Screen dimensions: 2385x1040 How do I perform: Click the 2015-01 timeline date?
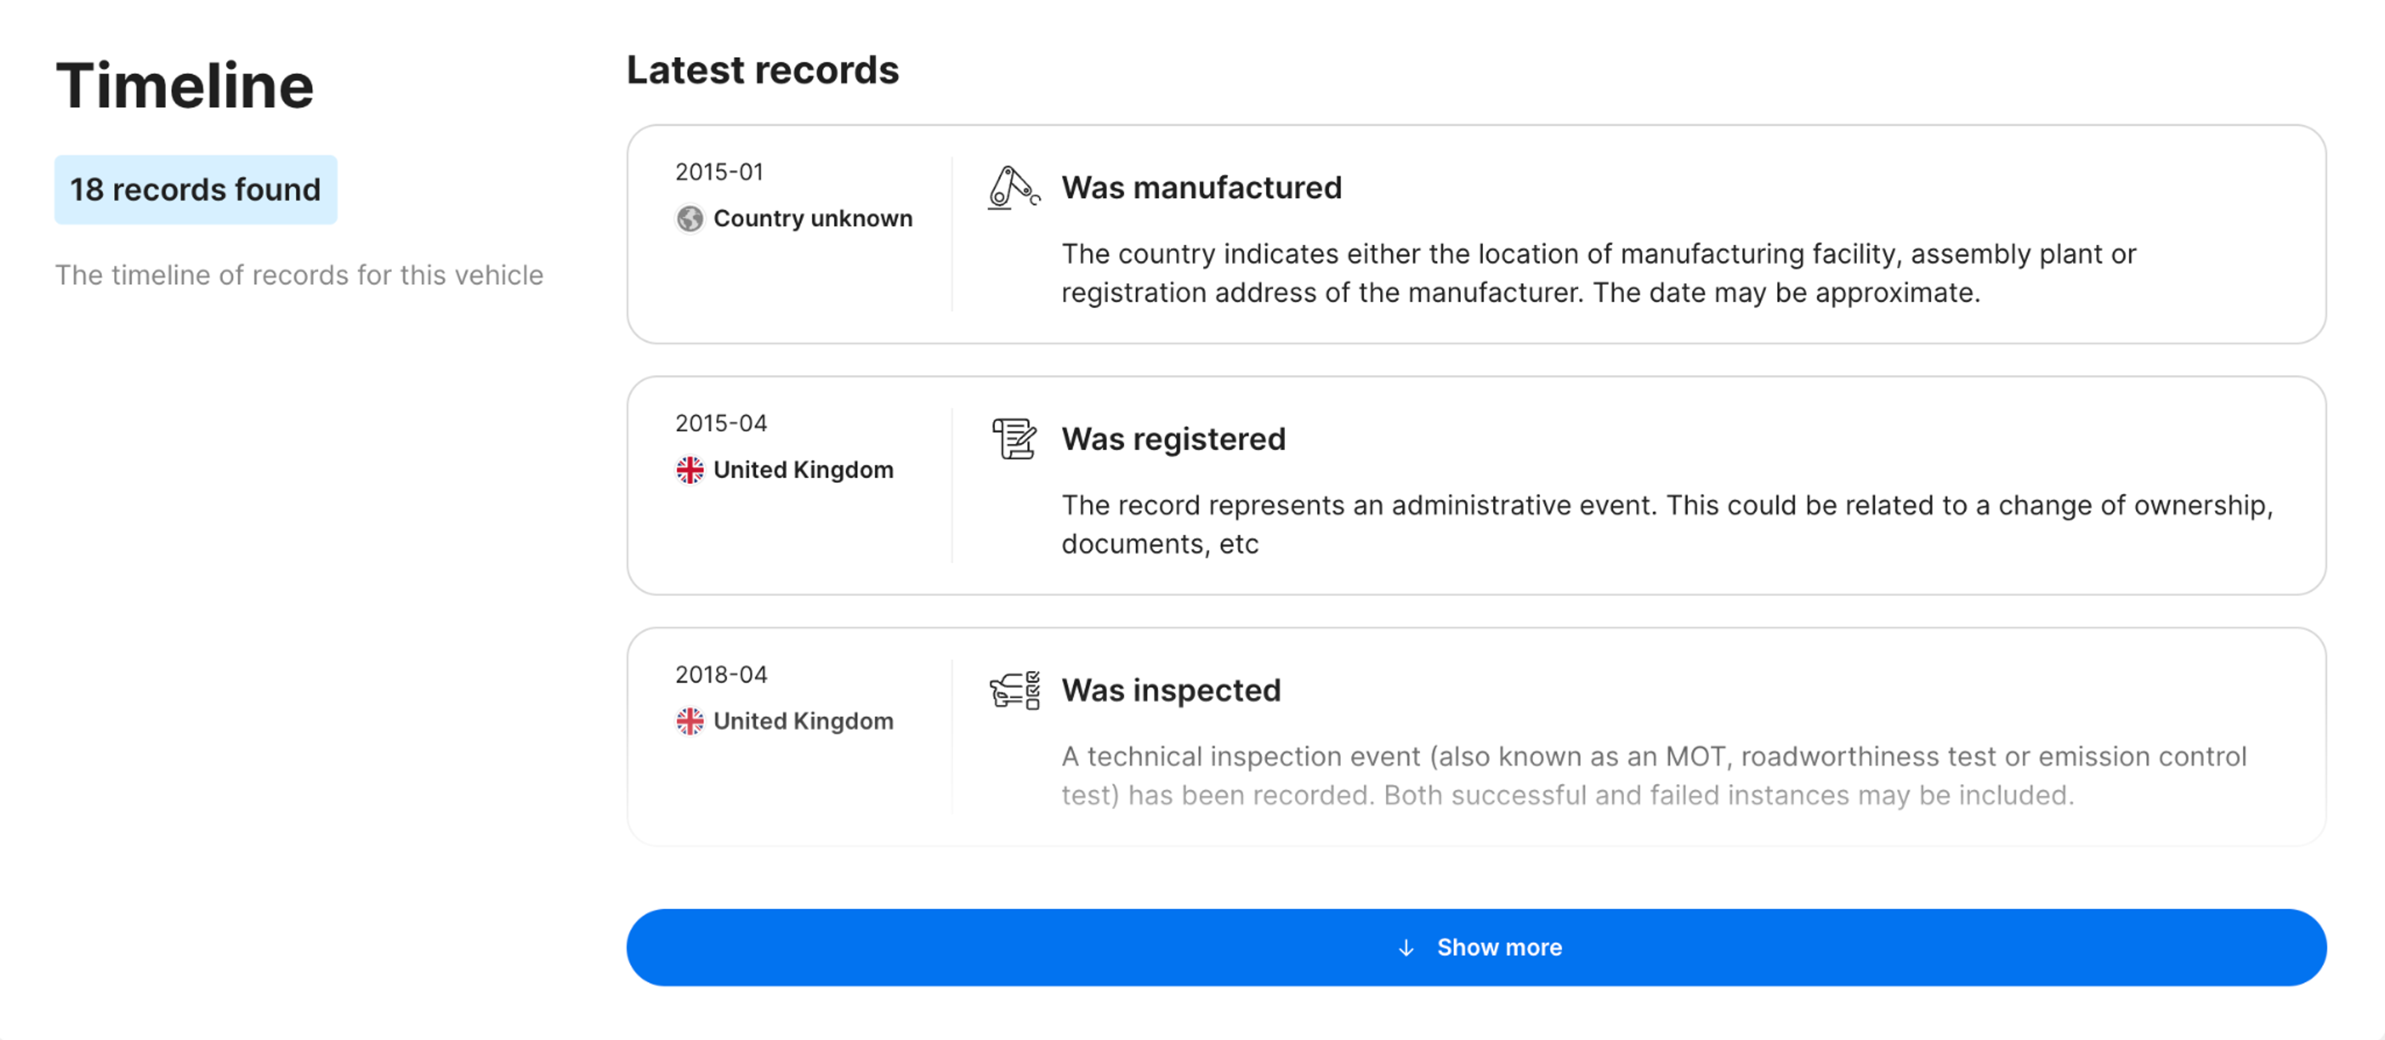coord(719,172)
